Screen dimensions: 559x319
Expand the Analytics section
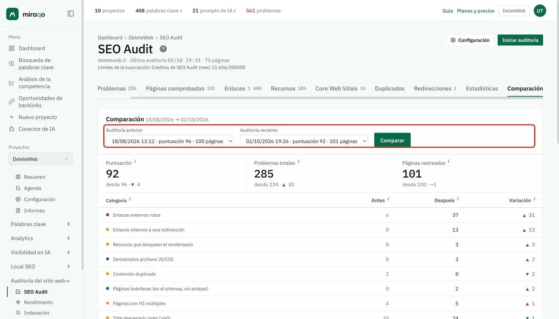41,238
